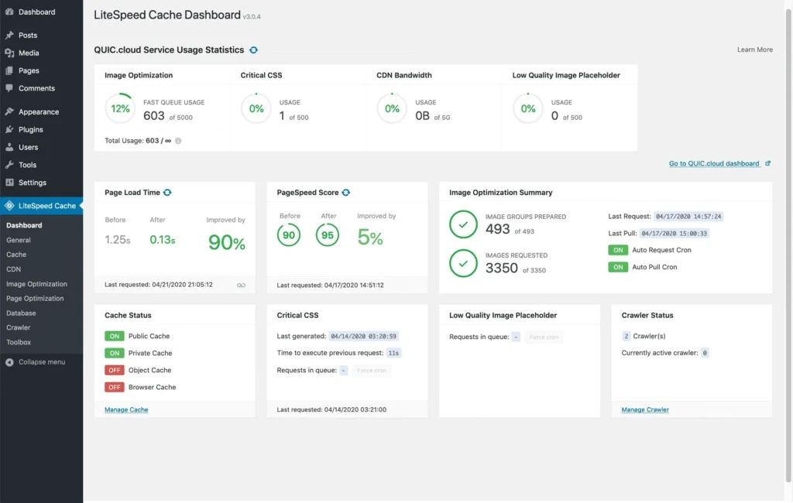Open the Toolbox submenu item
This screenshot has height=503, width=793.
[19, 342]
